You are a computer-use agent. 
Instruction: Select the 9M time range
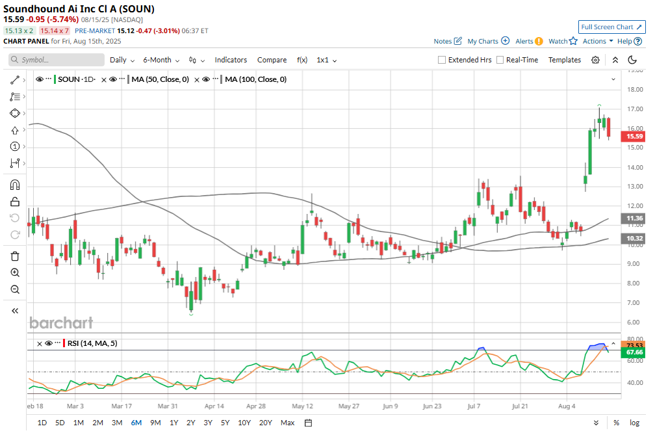(155, 423)
